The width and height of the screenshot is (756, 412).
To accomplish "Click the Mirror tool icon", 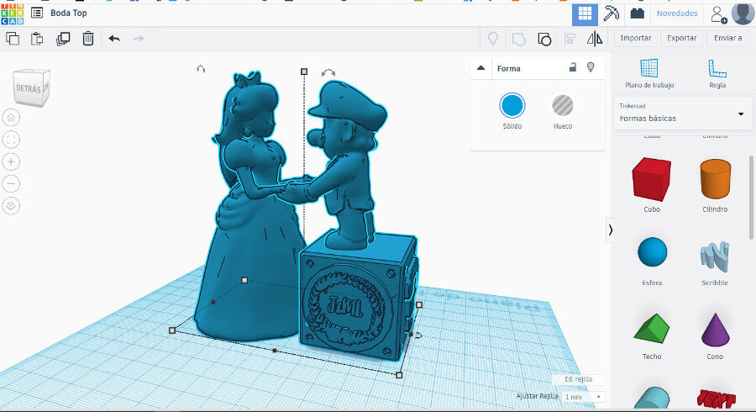I will pyautogui.click(x=595, y=39).
